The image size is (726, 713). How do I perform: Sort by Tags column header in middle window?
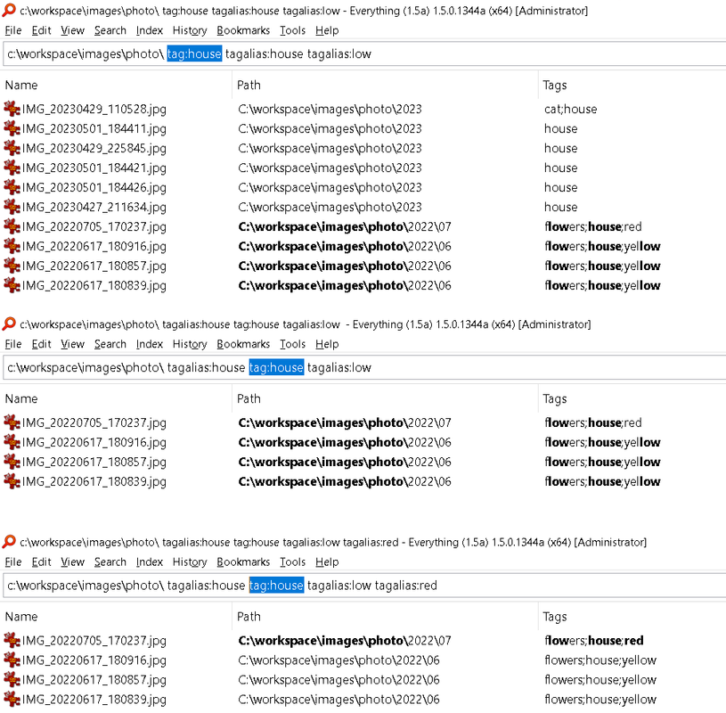click(632, 399)
